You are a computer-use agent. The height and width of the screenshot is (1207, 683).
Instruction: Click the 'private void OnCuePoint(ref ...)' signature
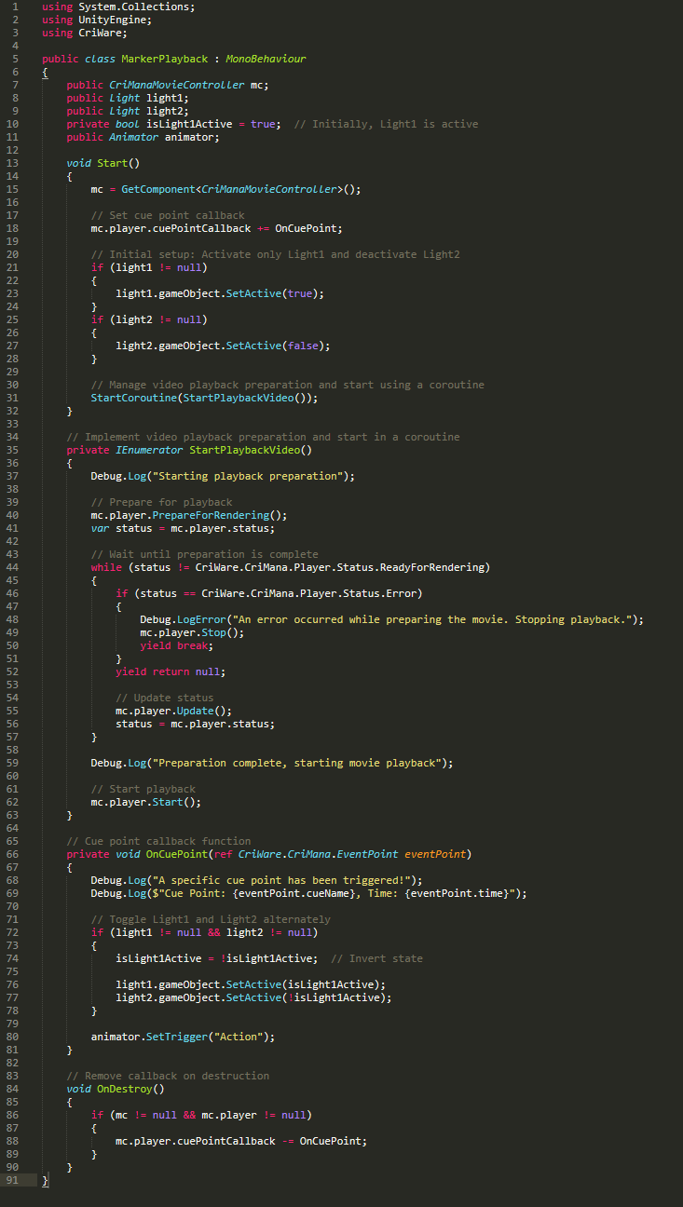point(268,854)
